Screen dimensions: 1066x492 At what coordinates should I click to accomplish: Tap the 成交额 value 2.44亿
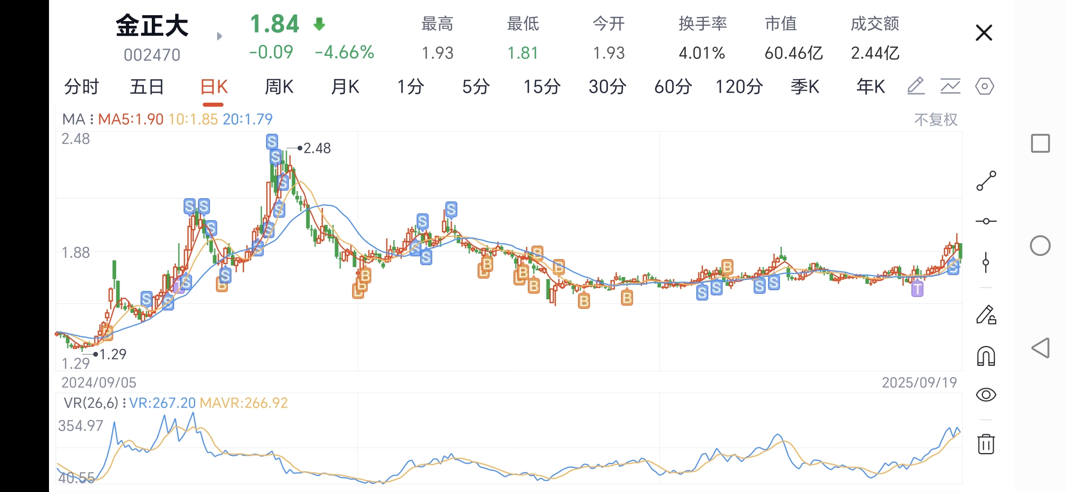(x=875, y=53)
